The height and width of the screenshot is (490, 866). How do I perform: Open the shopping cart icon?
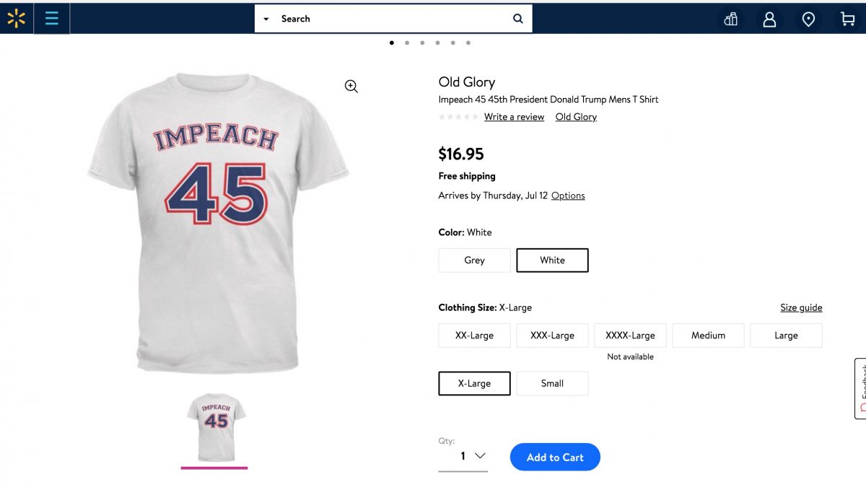pos(847,19)
